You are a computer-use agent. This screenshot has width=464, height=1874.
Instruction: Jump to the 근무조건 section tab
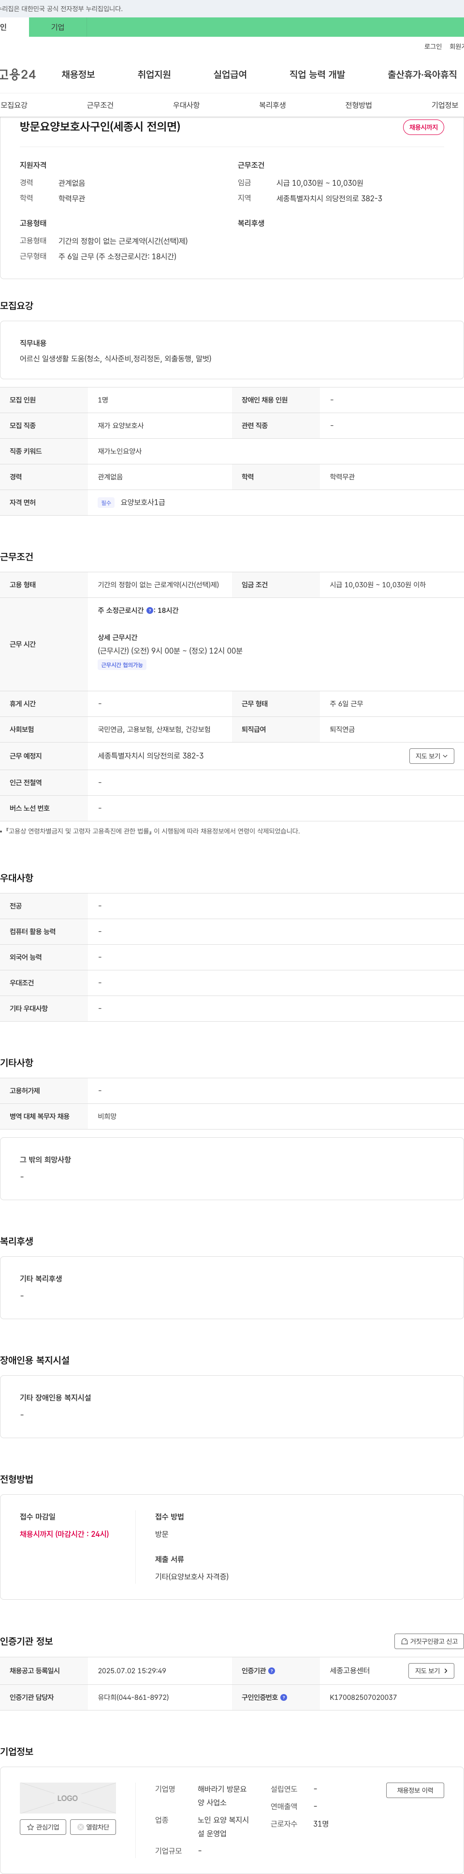(100, 105)
